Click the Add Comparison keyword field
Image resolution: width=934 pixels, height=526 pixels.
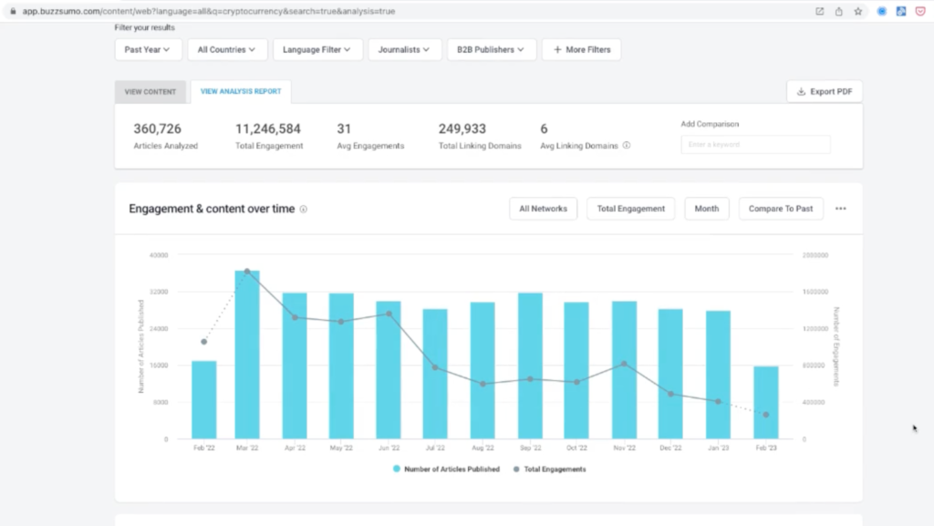755,145
